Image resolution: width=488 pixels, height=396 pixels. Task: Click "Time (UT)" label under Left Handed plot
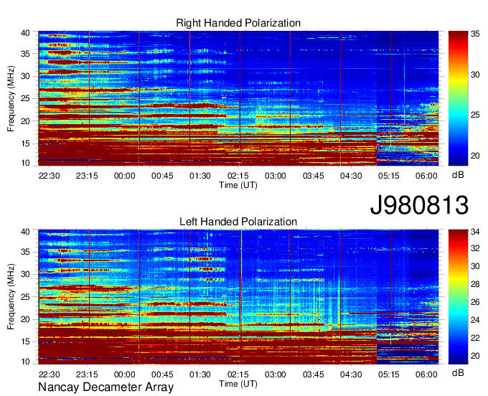pos(238,384)
